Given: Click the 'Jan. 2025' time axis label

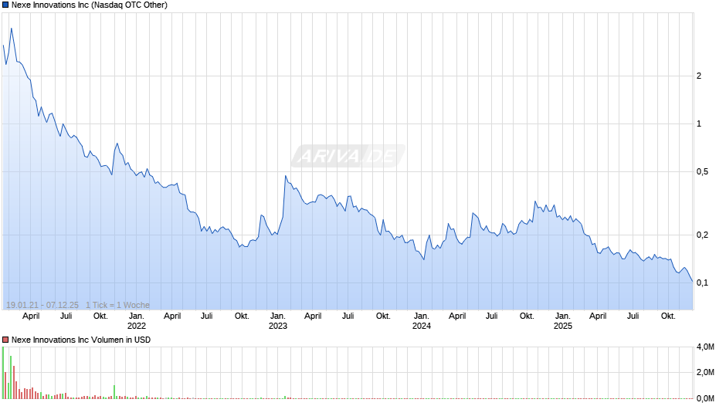Looking at the screenshot, I should [563, 321].
